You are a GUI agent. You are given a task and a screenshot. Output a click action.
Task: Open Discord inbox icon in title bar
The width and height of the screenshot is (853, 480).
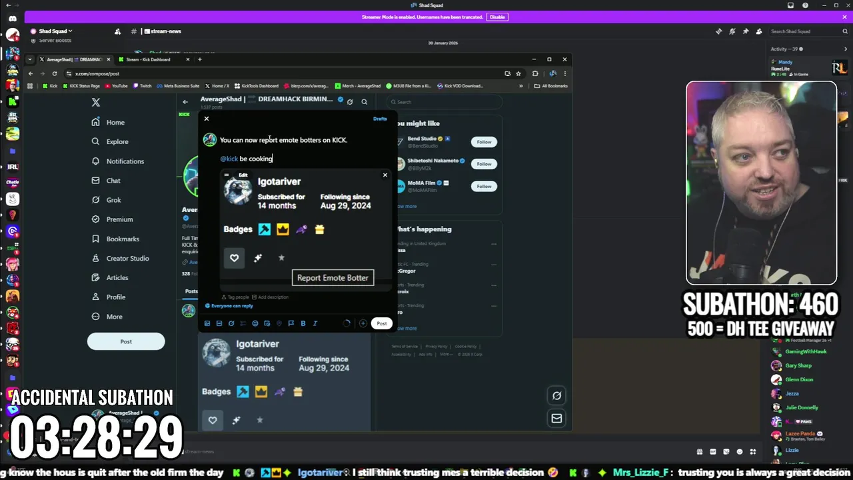tap(790, 5)
